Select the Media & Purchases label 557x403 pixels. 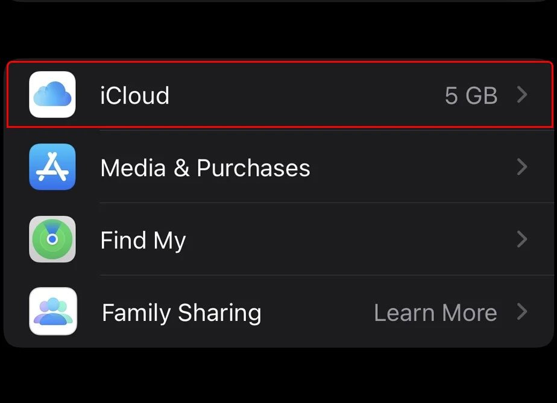click(x=205, y=168)
